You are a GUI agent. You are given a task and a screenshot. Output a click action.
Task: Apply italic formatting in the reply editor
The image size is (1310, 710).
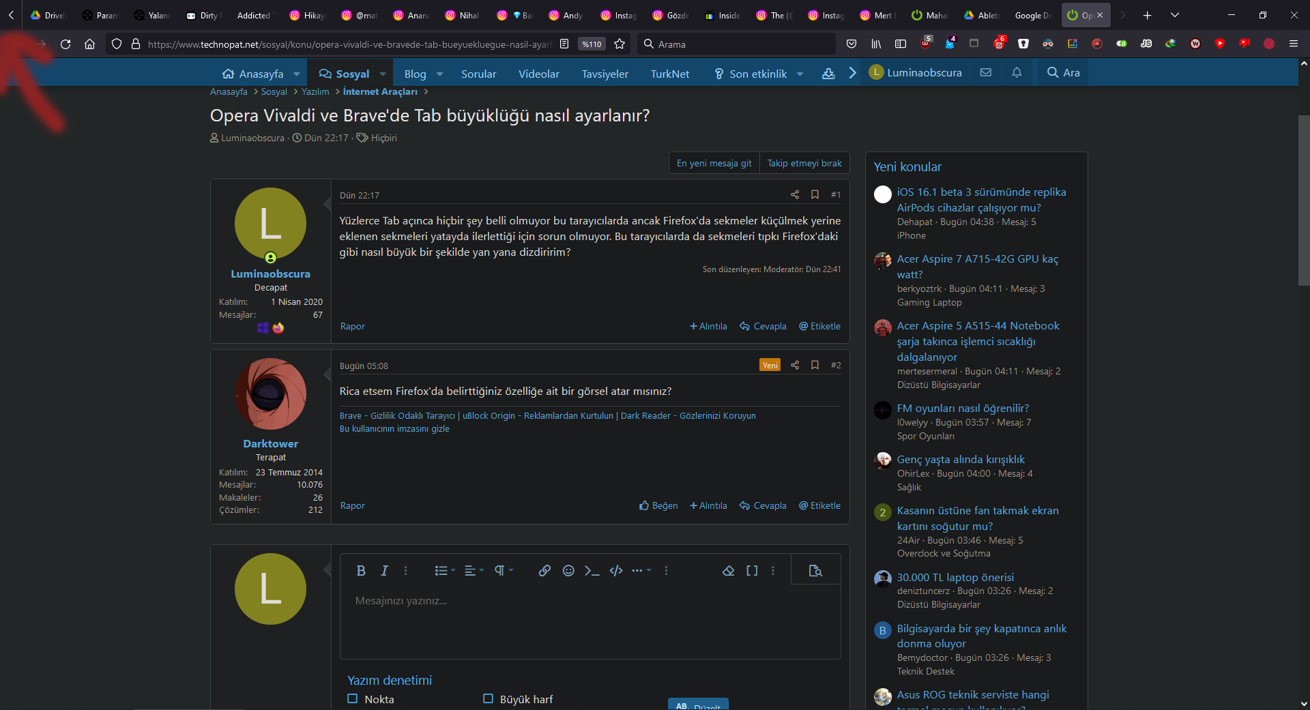point(384,571)
